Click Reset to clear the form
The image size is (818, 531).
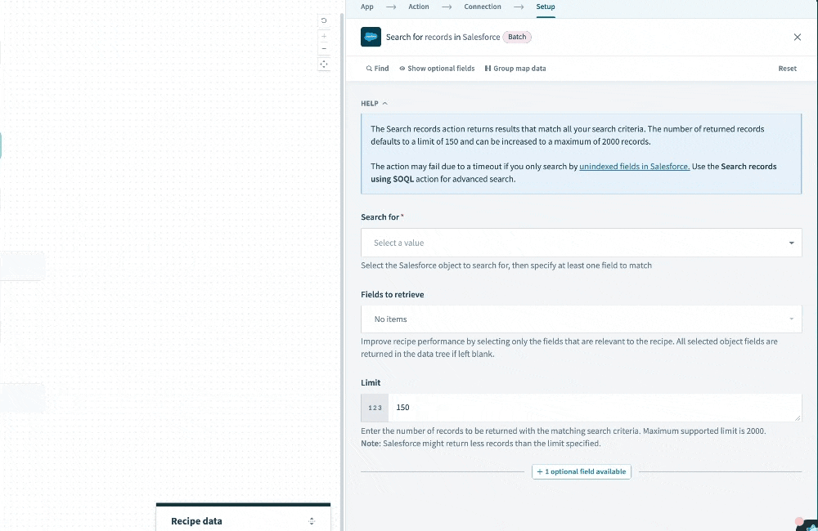787,69
